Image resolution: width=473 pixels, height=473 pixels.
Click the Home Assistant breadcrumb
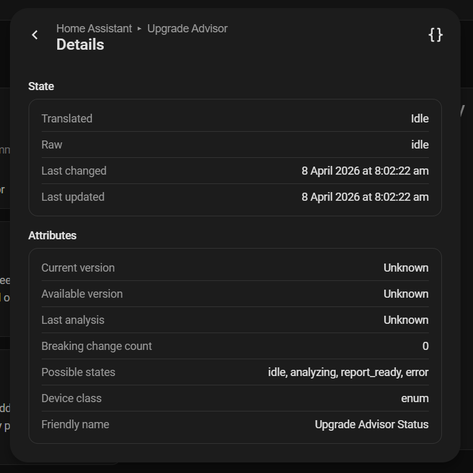point(94,29)
